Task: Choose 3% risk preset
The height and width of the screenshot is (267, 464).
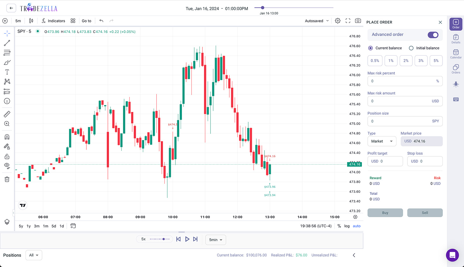Action: point(421,61)
